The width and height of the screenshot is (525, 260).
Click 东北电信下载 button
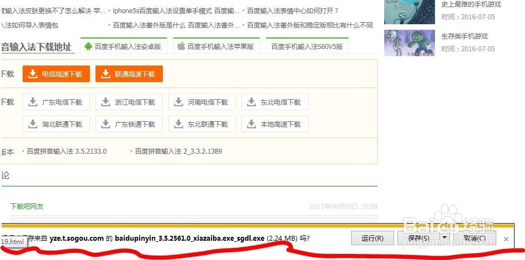click(275, 102)
